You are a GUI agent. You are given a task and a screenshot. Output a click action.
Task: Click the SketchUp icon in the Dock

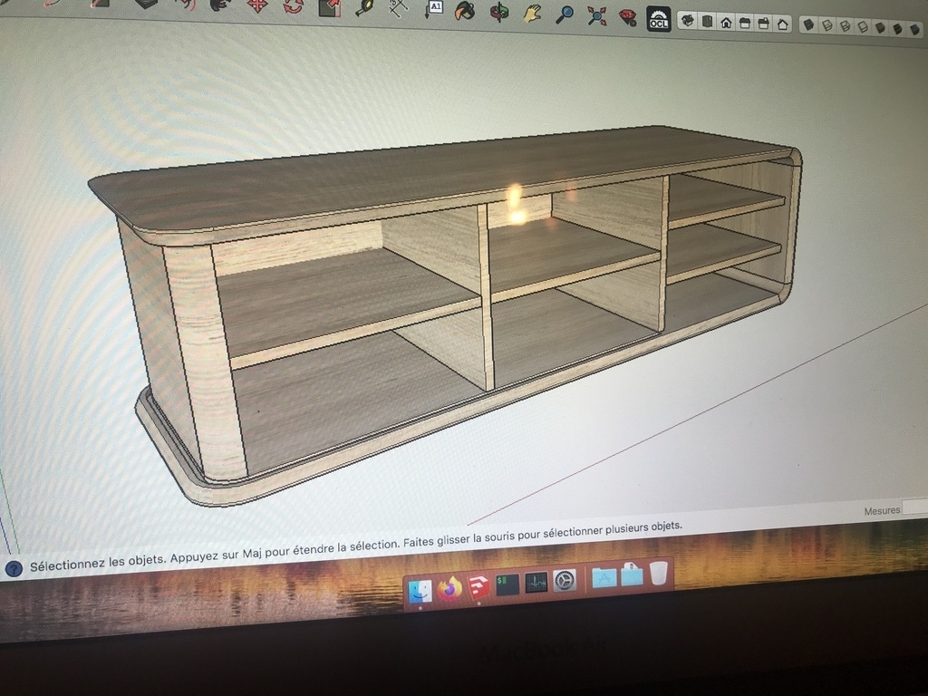(478, 587)
